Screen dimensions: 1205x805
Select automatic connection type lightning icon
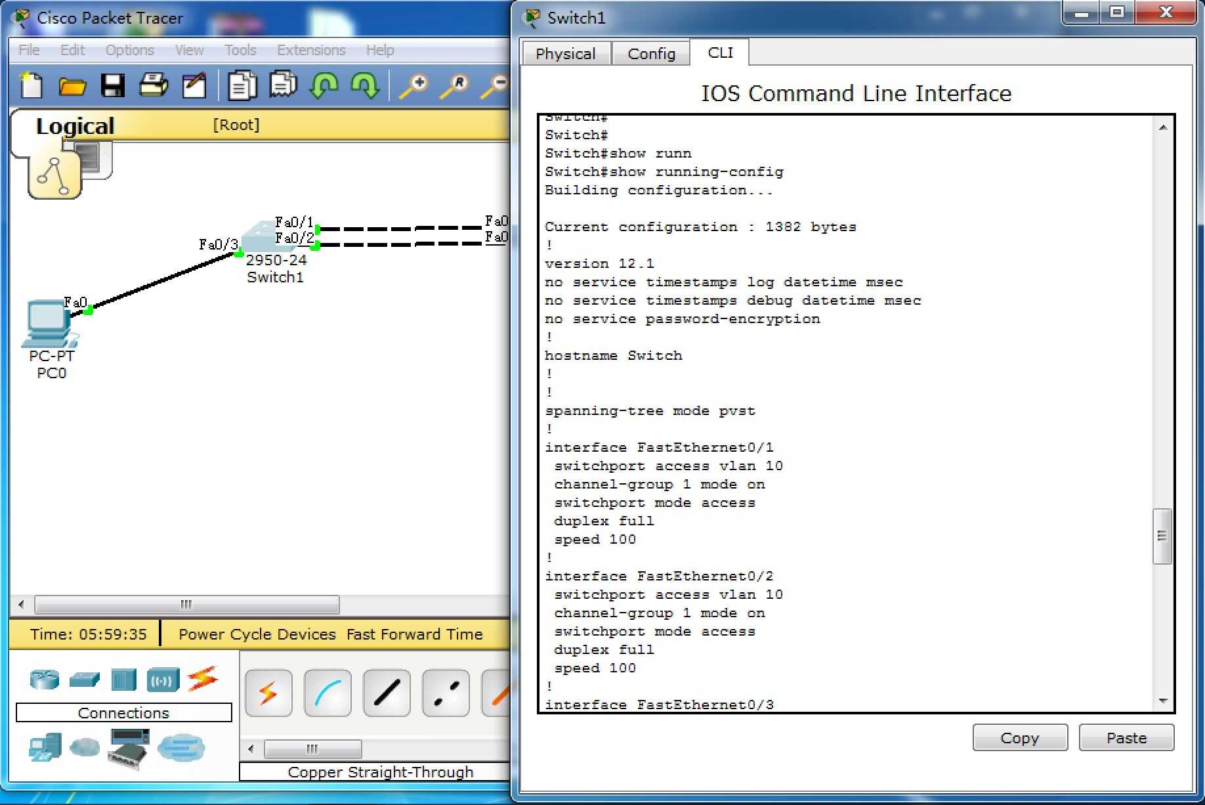(x=268, y=693)
